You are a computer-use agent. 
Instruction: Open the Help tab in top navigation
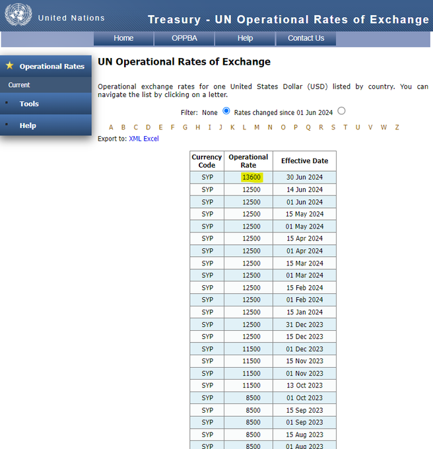coord(245,38)
